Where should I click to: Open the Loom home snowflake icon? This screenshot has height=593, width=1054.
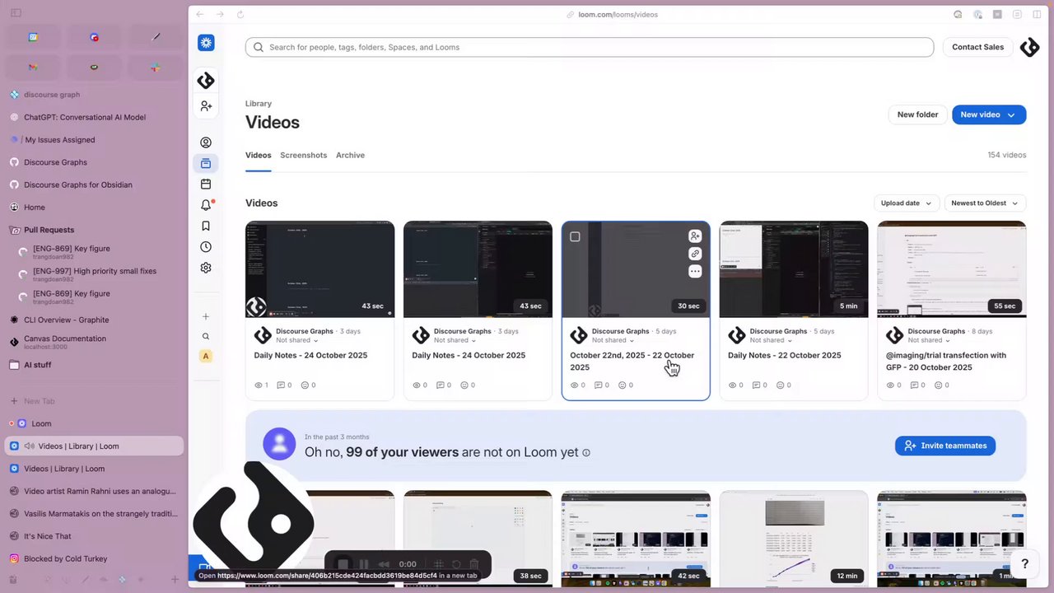[206, 43]
